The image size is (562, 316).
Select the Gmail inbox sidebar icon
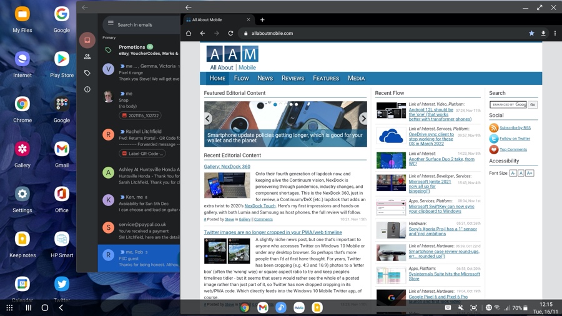point(87,40)
